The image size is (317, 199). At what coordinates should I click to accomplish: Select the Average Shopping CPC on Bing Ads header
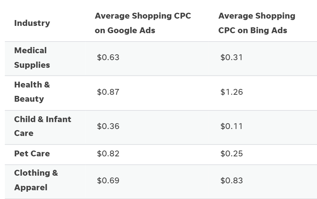[x=257, y=23]
